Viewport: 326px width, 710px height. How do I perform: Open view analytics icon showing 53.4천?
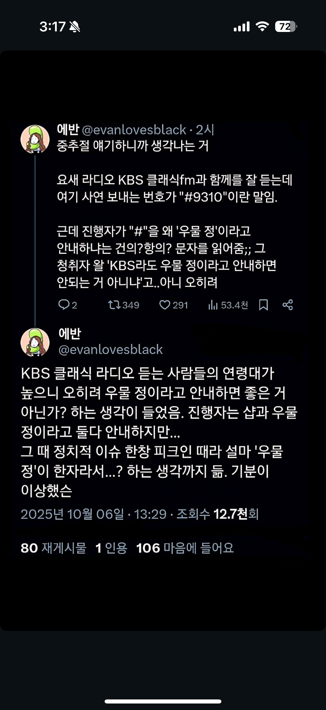pyautogui.click(x=213, y=305)
